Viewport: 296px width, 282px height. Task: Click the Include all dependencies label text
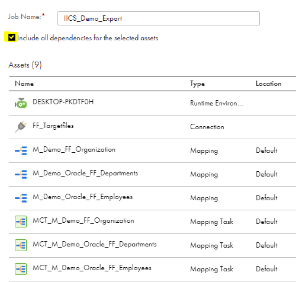pyautogui.click(x=88, y=38)
